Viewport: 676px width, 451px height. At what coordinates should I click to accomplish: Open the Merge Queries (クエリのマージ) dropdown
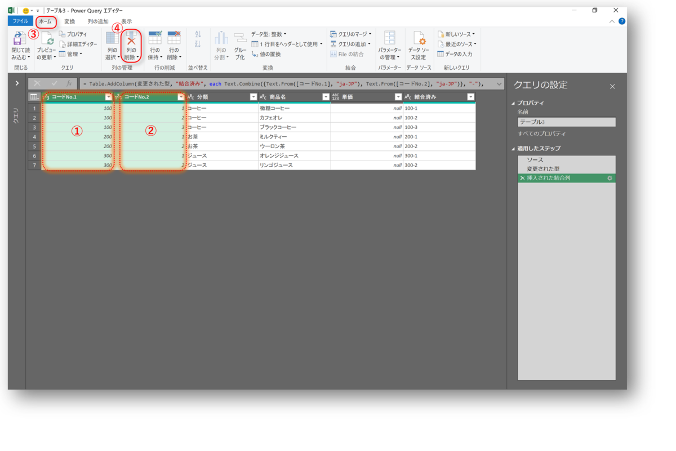pos(350,34)
